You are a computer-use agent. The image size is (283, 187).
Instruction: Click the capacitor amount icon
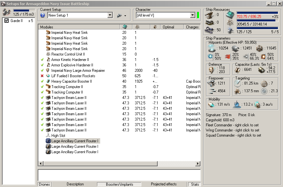point(238,70)
